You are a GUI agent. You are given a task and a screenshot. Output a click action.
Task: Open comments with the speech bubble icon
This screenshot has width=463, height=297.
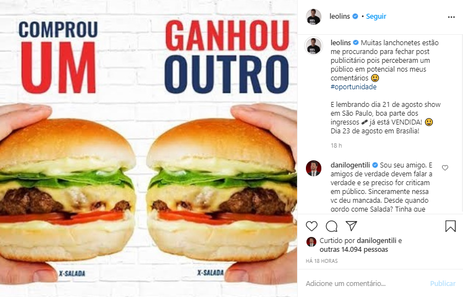point(332,226)
